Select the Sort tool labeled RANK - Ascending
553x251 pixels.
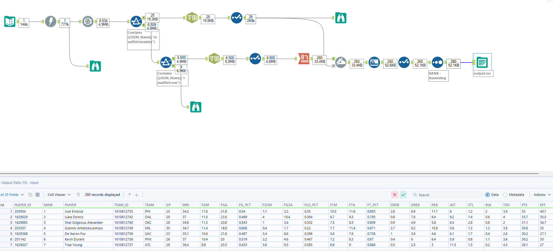tap(437, 62)
